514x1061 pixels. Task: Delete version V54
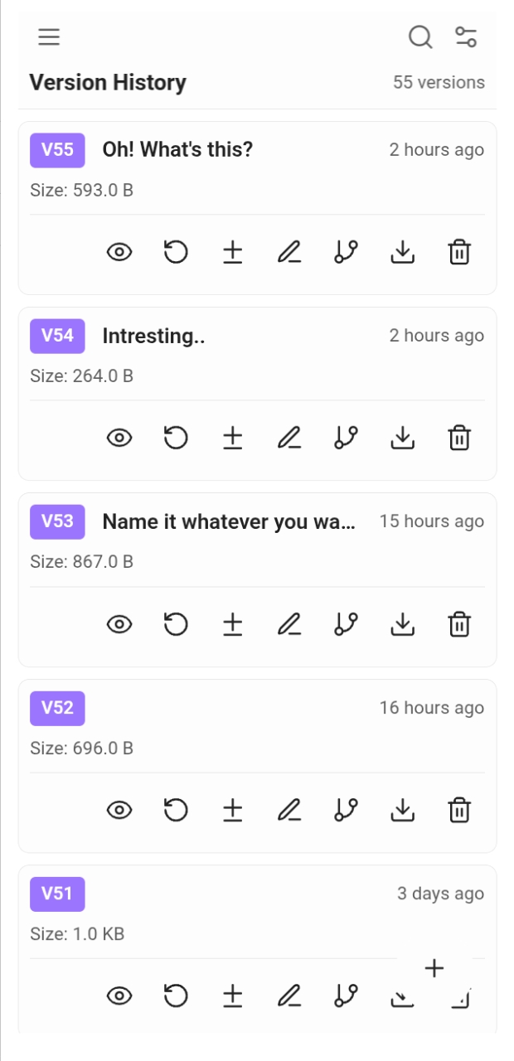click(x=461, y=438)
